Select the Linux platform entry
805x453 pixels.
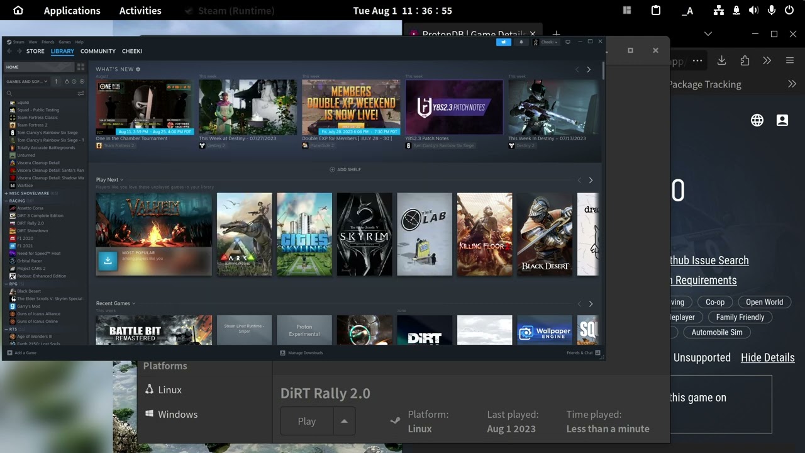pyautogui.click(x=163, y=389)
